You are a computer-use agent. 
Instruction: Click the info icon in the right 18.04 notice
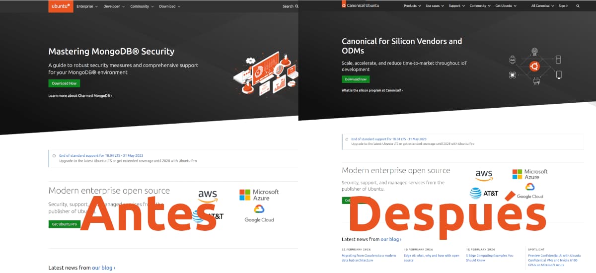click(x=347, y=139)
